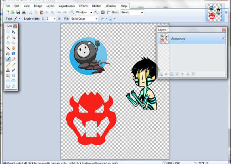Open the Effects menu
Viewport: 231px width, 164px height.
[83, 6]
